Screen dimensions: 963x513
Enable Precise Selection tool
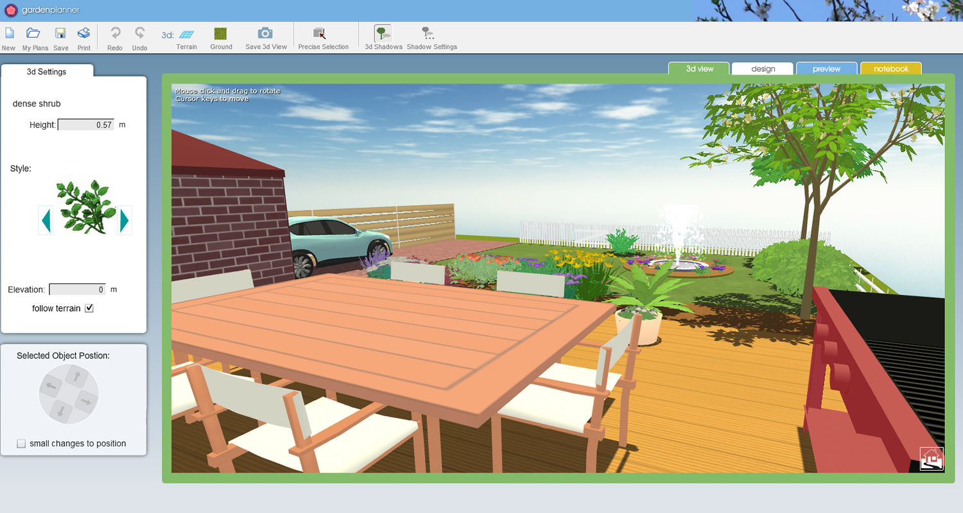pyautogui.click(x=320, y=33)
